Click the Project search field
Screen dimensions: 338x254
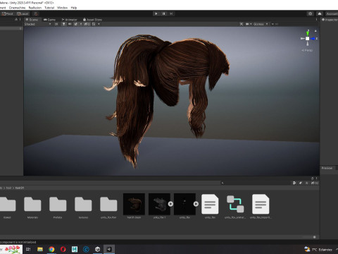click(x=255, y=183)
